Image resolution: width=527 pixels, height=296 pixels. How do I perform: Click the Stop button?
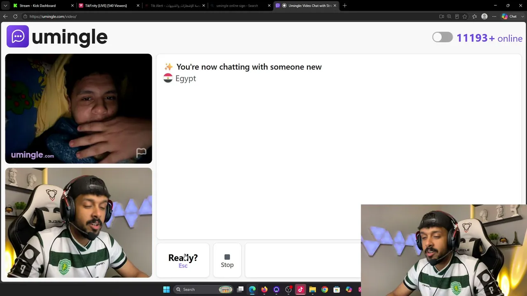tap(227, 261)
